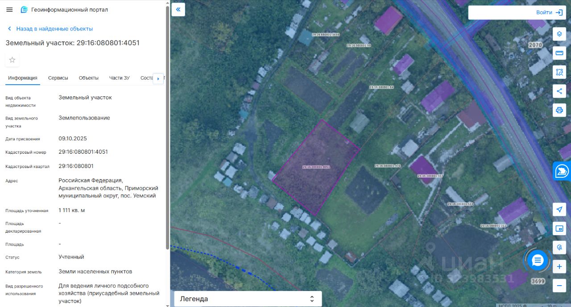Viewport: 571px width, 307px height.
Task: Click the date value 09.10.2025
Action: pos(73,139)
